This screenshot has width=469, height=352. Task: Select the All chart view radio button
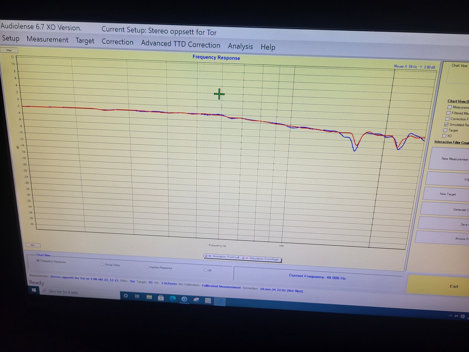[x=206, y=270]
